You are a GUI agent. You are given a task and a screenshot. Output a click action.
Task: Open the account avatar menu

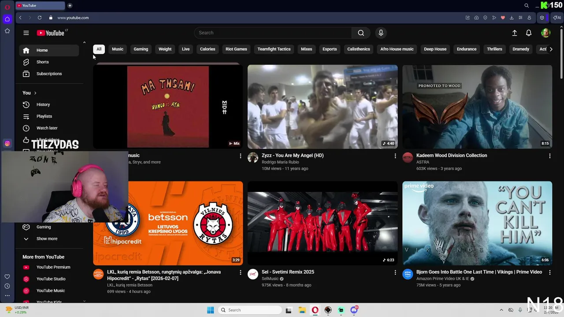(x=545, y=33)
